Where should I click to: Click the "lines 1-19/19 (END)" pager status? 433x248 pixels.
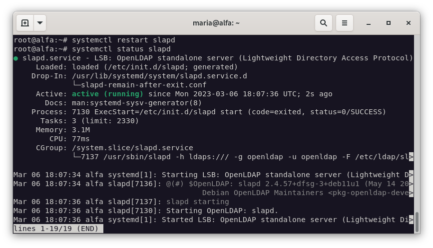tap(58, 229)
